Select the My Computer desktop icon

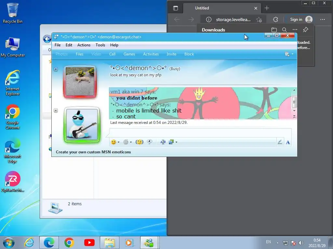click(x=13, y=47)
